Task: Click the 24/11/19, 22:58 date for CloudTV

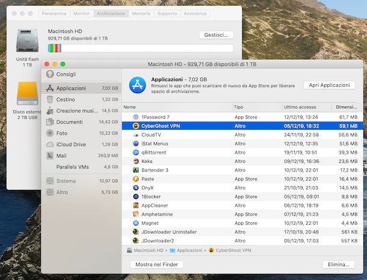Action: pos(301,135)
